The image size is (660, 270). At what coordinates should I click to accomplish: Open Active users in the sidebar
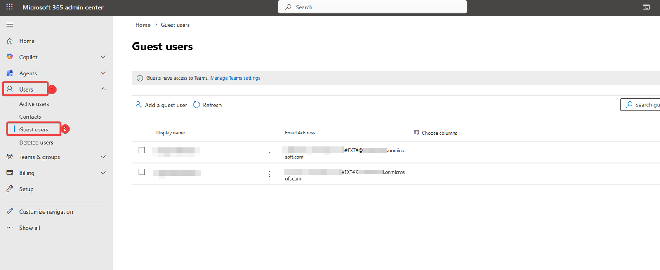[34, 104]
